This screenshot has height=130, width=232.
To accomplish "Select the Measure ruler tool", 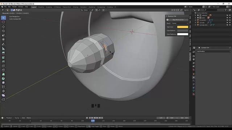I will [3, 48].
